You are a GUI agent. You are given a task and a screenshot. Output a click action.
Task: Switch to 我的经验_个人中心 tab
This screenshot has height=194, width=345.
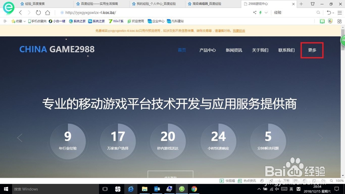click(x=158, y=4)
